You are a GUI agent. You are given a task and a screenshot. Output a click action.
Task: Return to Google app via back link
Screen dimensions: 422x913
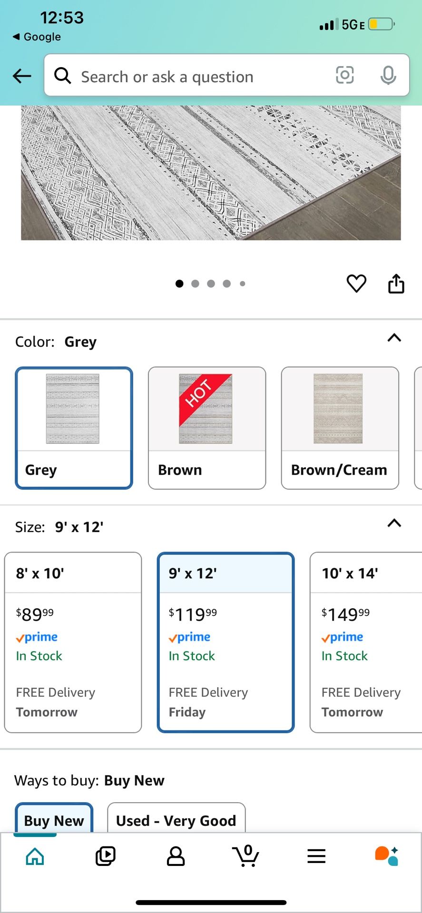[x=37, y=37]
